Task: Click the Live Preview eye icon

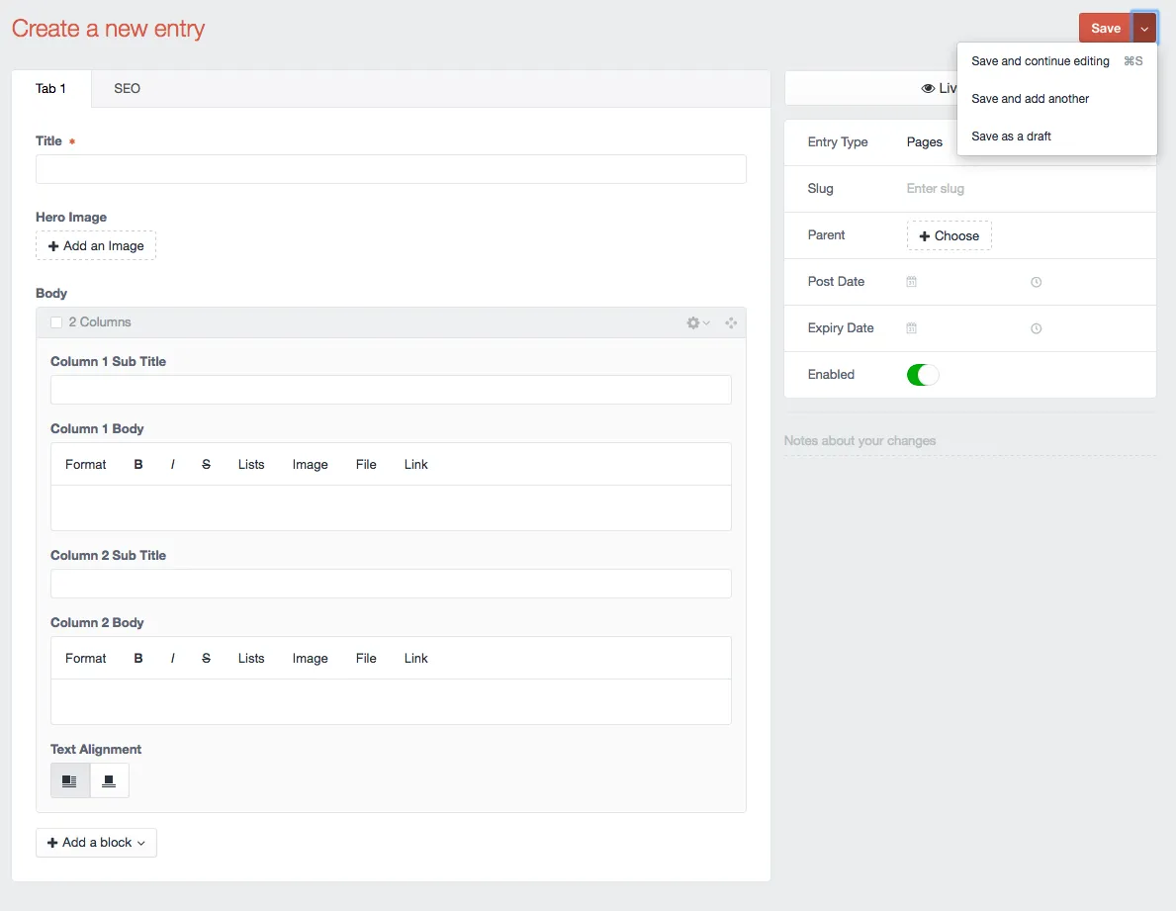Action: [928, 88]
